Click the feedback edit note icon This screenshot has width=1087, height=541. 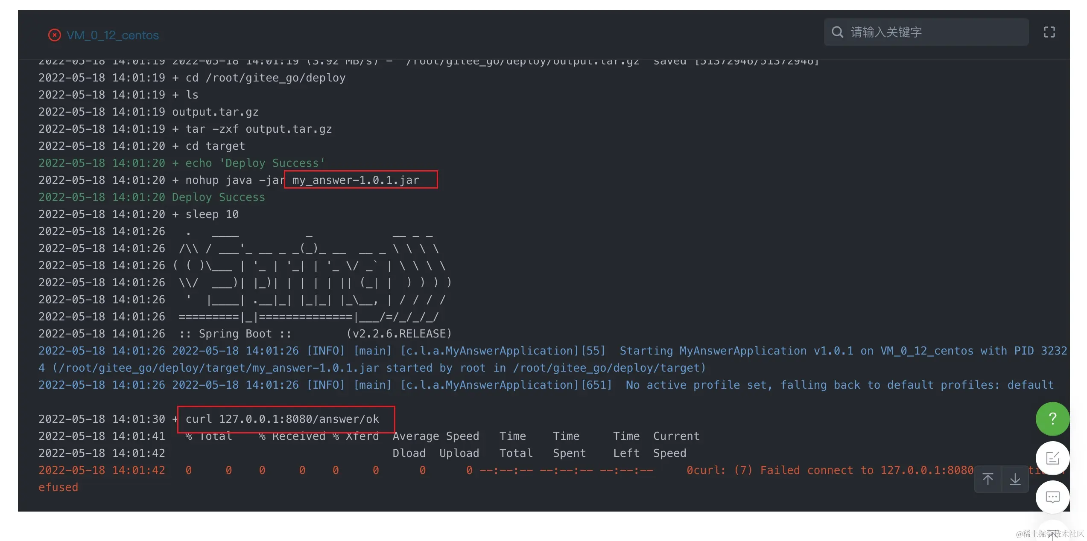(1052, 458)
